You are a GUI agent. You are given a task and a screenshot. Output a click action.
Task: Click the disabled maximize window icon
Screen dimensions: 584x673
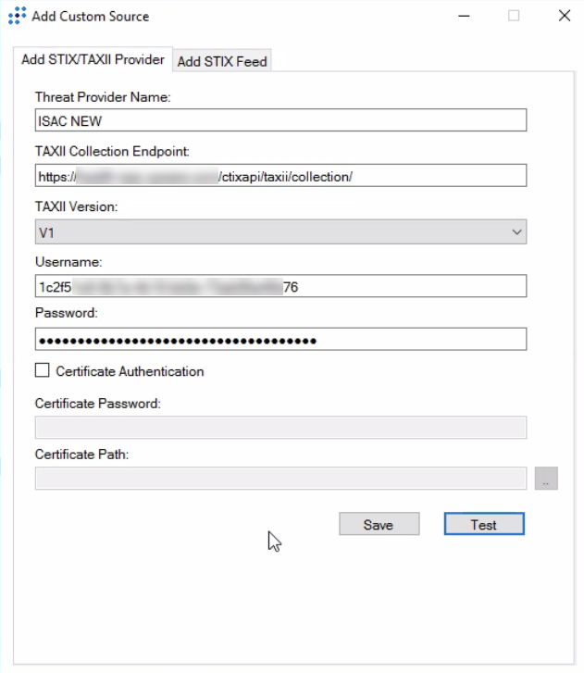click(514, 16)
